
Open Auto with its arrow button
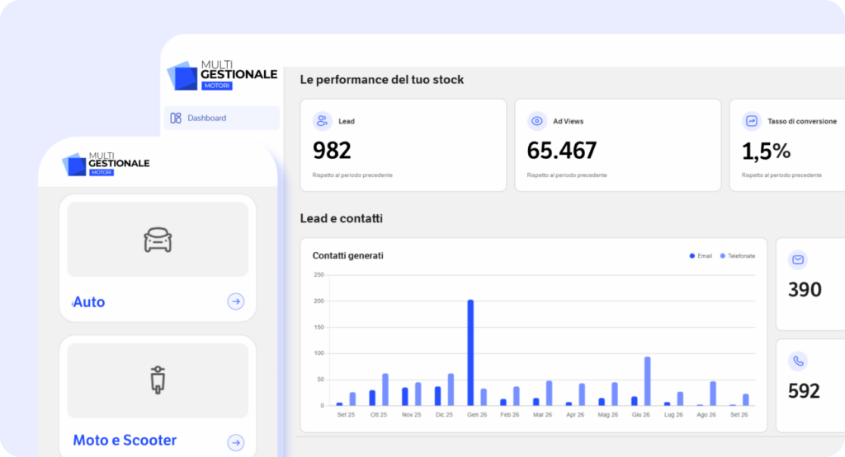coord(235,301)
